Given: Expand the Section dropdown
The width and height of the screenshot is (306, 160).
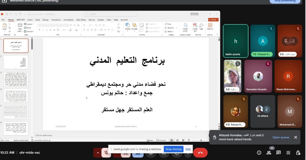Looking at the screenshot, I should click(x=30, y=31).
